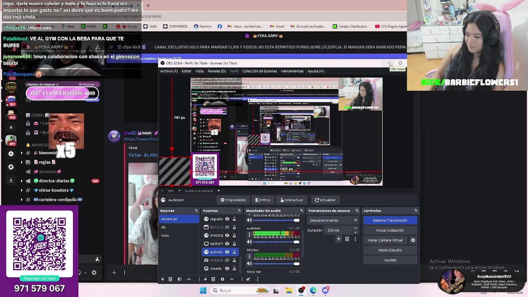This screenshot has height=297, width=528.
Task: Open Colección de Escenas menu
Action: point(259,71)
